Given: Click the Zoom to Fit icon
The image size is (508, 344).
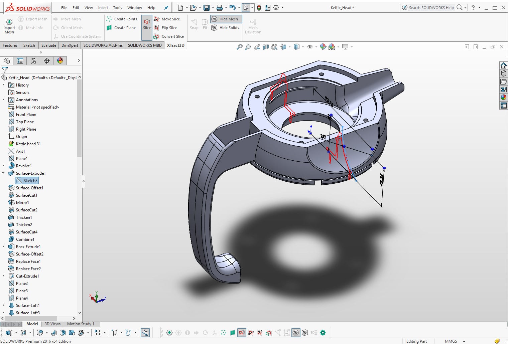Looking at the screenshot, I should coord(240,47).
